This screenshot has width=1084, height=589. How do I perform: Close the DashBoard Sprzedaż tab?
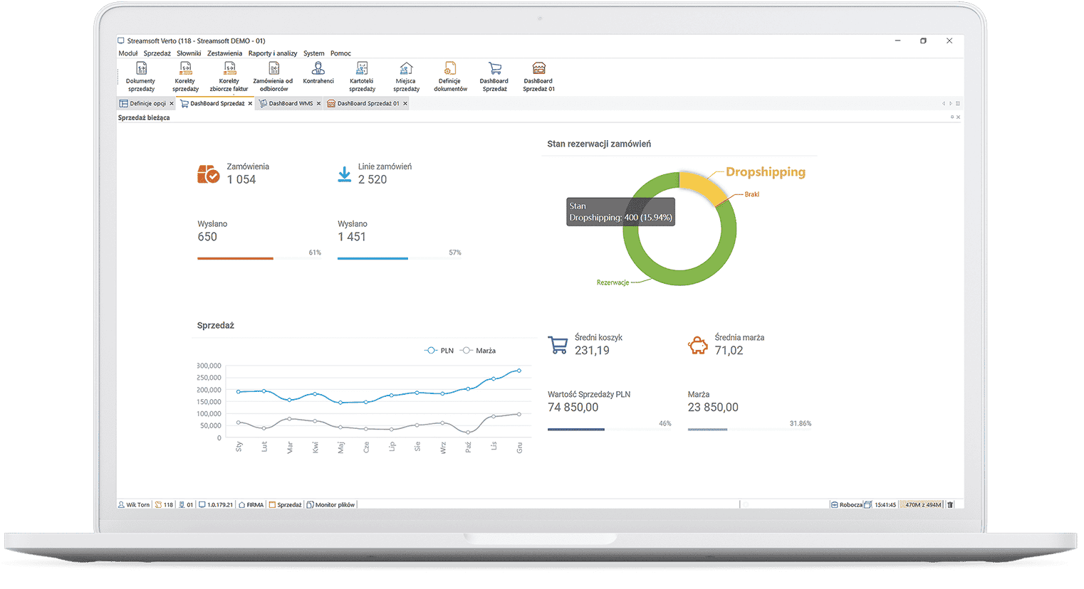(x=250, y=104)
